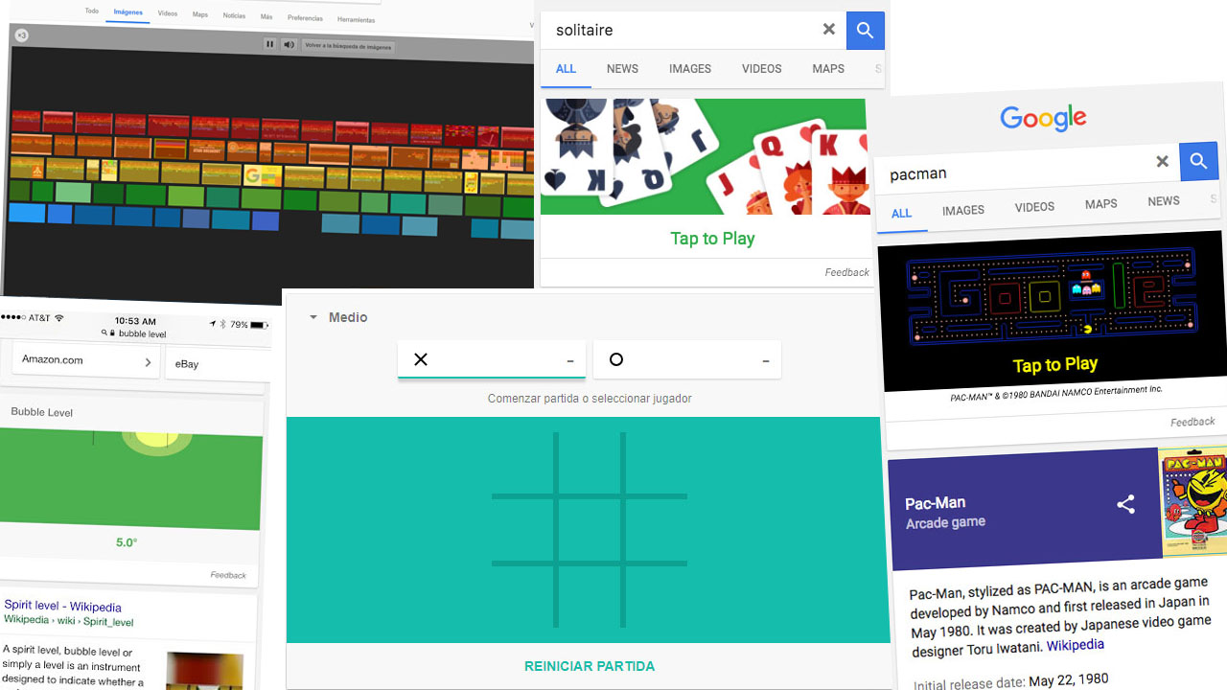Image resolution: width=1227 pixels, height=690 pixels.
Task: Pause the Breakout image game
Action: click(x=270, y=44)
